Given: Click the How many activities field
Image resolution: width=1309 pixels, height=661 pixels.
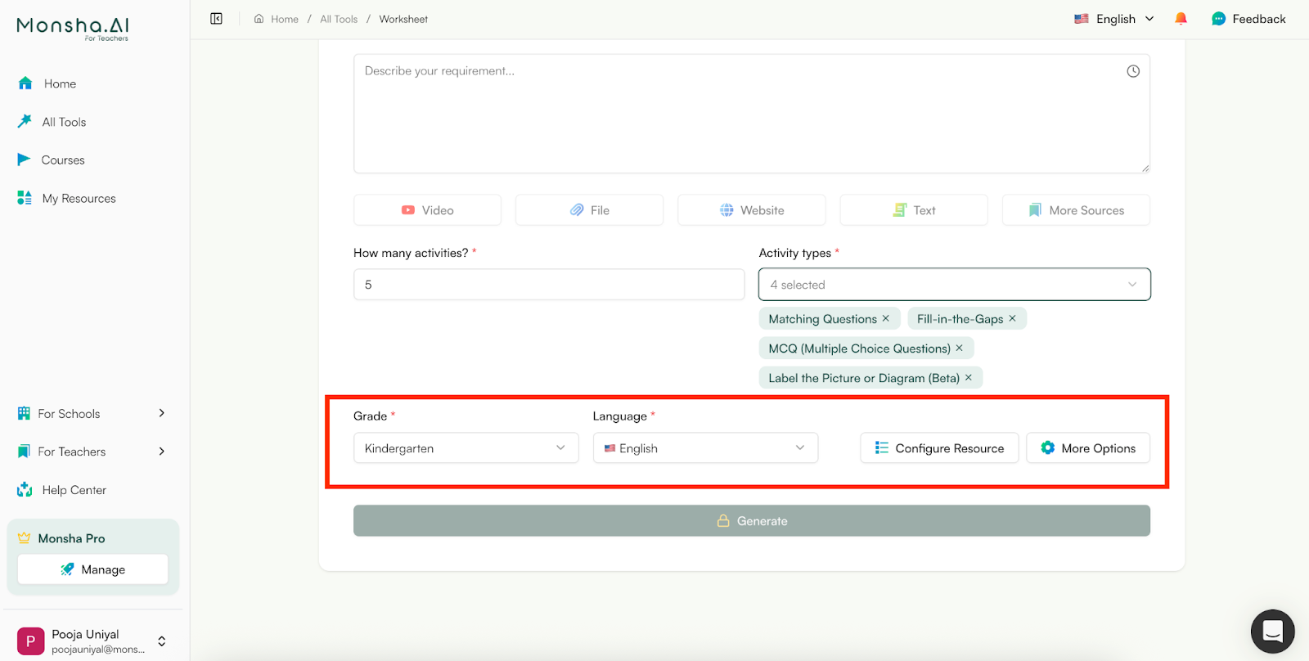Looking at the screenshot, I should 549,285.
